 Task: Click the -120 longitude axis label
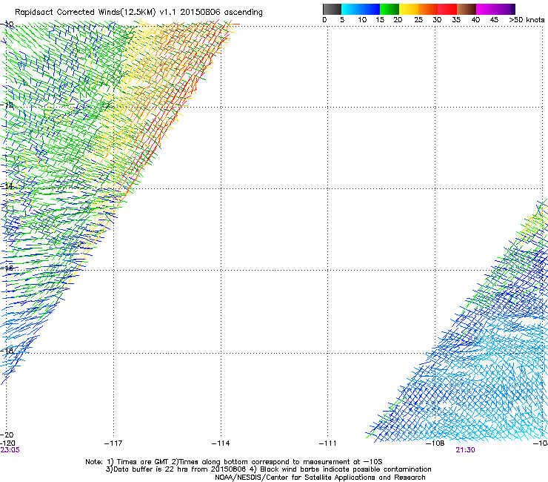tap(7, 443)
